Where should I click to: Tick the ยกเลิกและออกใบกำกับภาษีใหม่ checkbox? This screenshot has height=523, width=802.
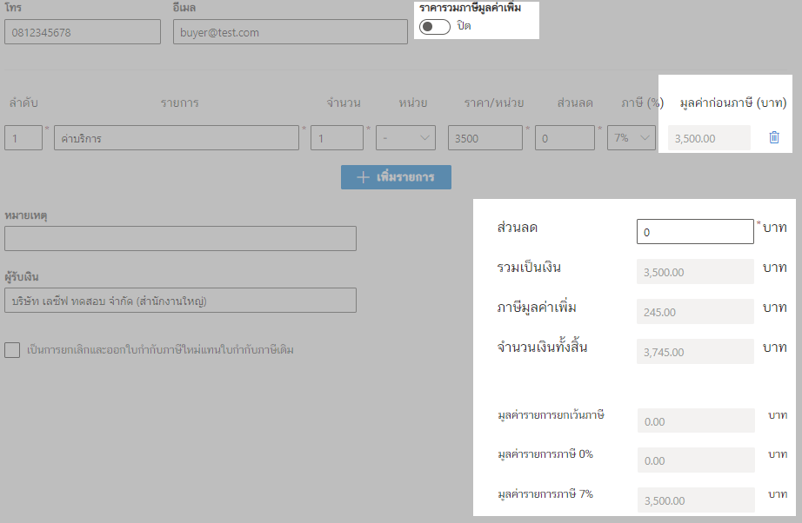12,350
